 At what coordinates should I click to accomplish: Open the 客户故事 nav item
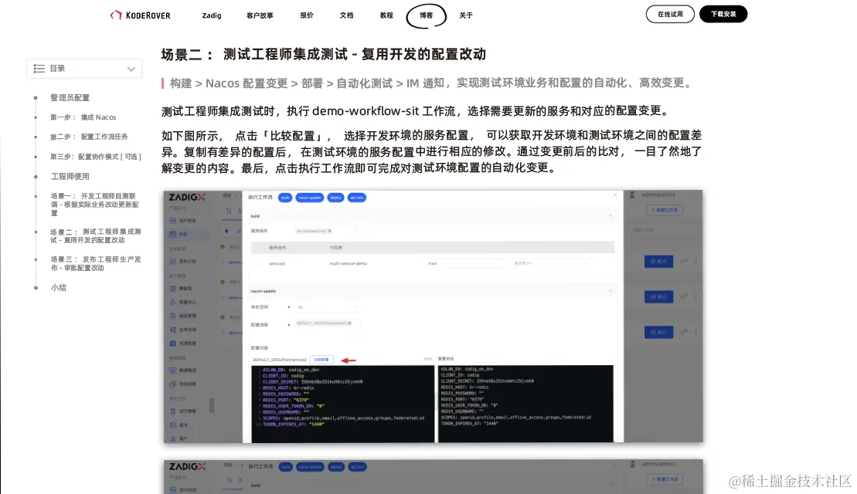point(260,15)
